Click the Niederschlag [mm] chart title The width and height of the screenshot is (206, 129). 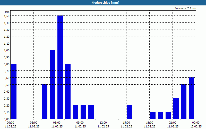coord(105,3)
